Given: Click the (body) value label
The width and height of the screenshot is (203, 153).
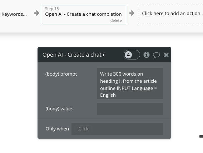Looking at the screenshot, I should click(59, 109).
